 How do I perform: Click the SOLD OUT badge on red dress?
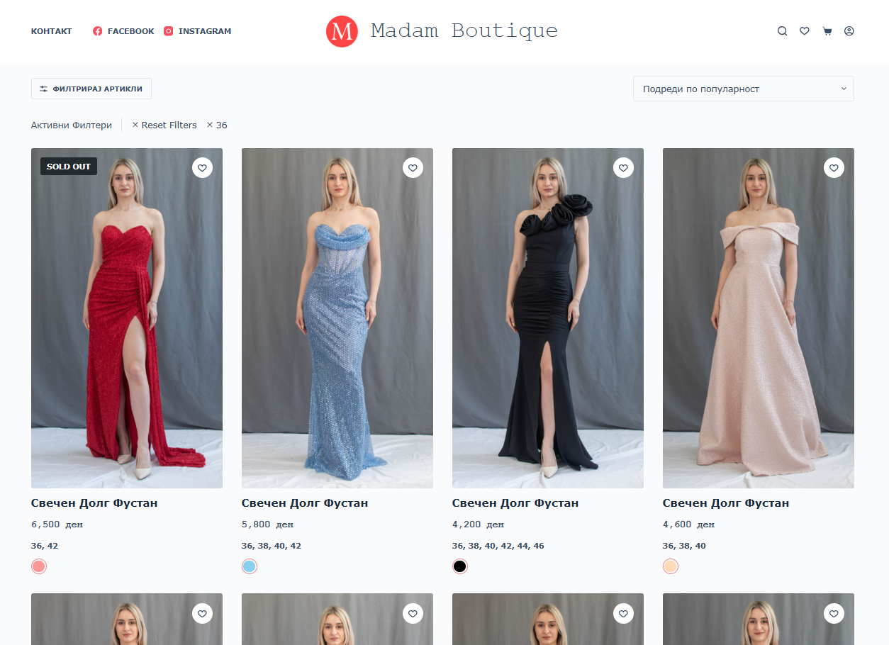coord(69,167)
